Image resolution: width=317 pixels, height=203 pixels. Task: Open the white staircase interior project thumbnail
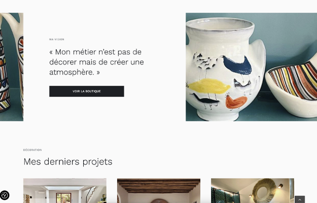tap(65, 190)
